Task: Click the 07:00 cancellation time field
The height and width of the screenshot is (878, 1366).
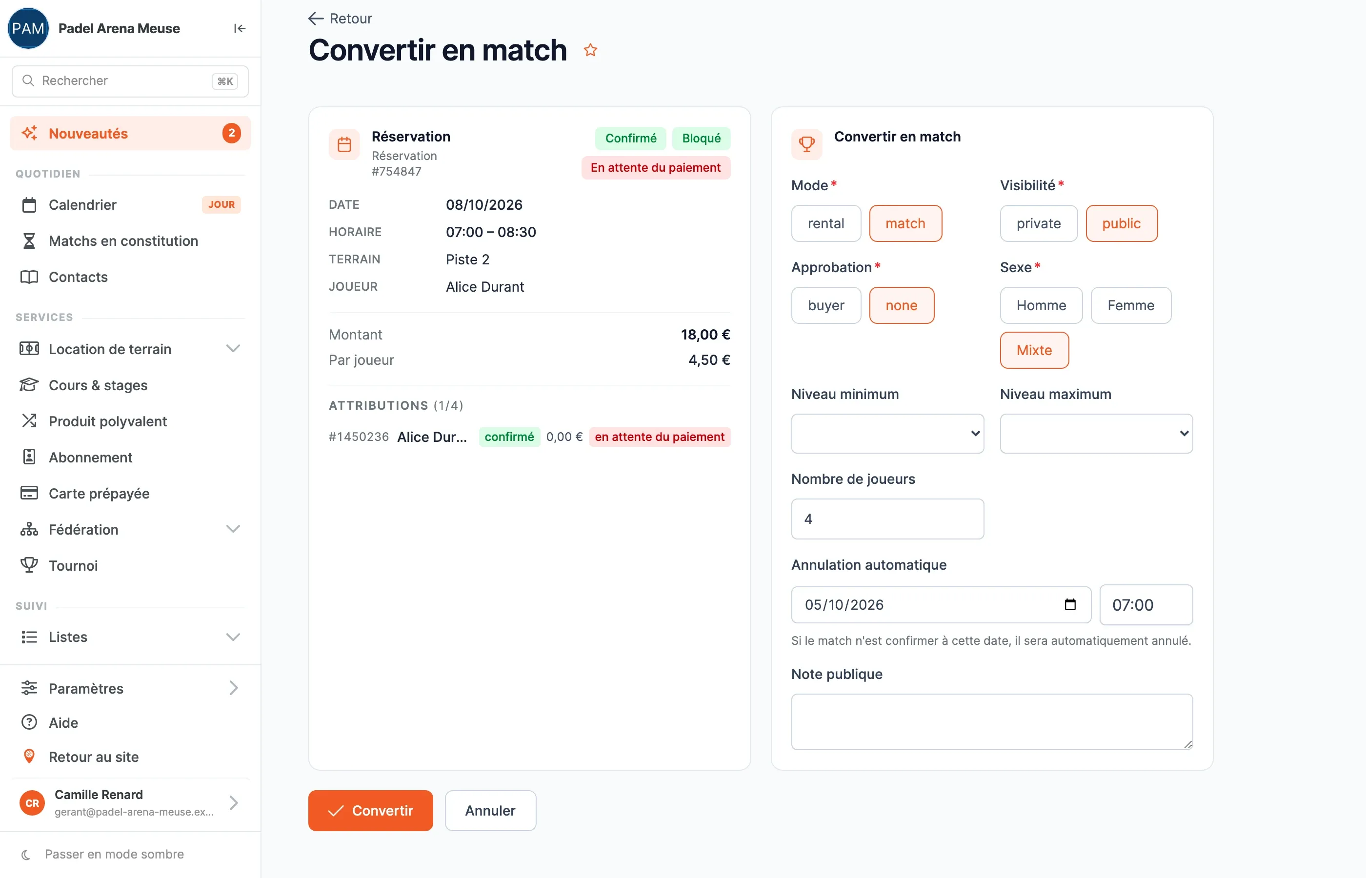Action: click(x=1146, y=604)
